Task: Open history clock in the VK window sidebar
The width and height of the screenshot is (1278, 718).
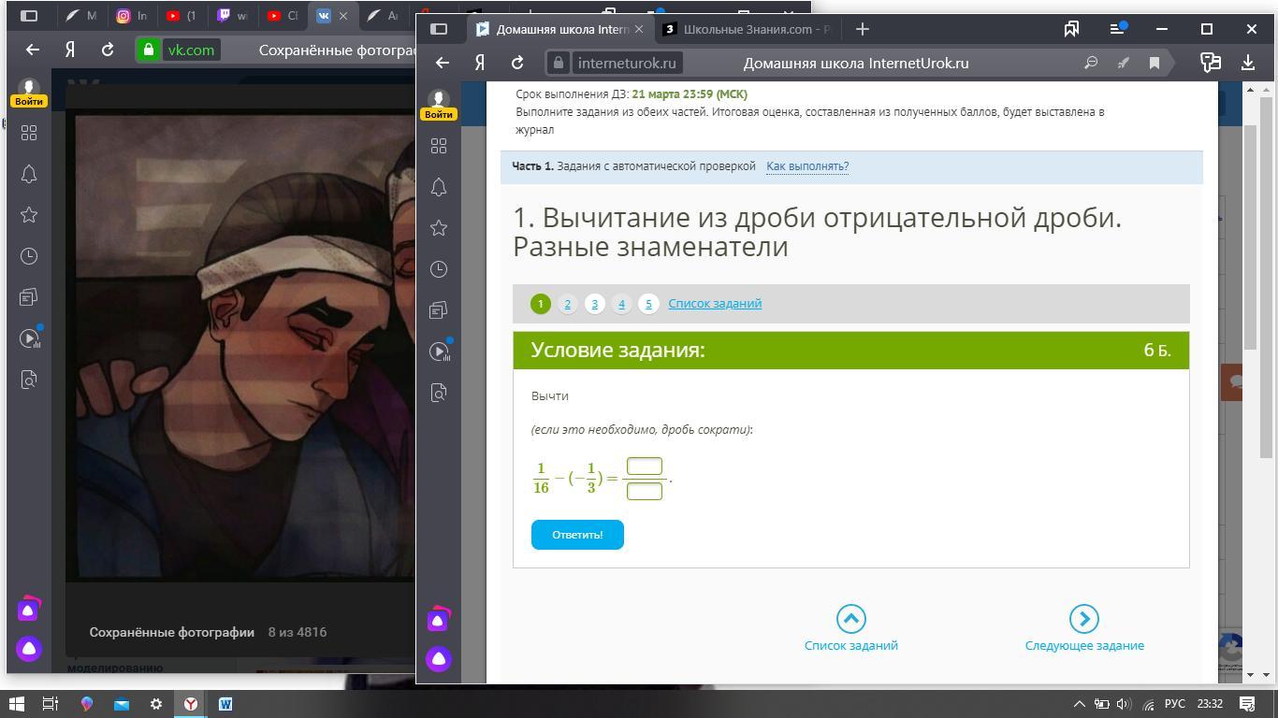Action: pos(29,256)
